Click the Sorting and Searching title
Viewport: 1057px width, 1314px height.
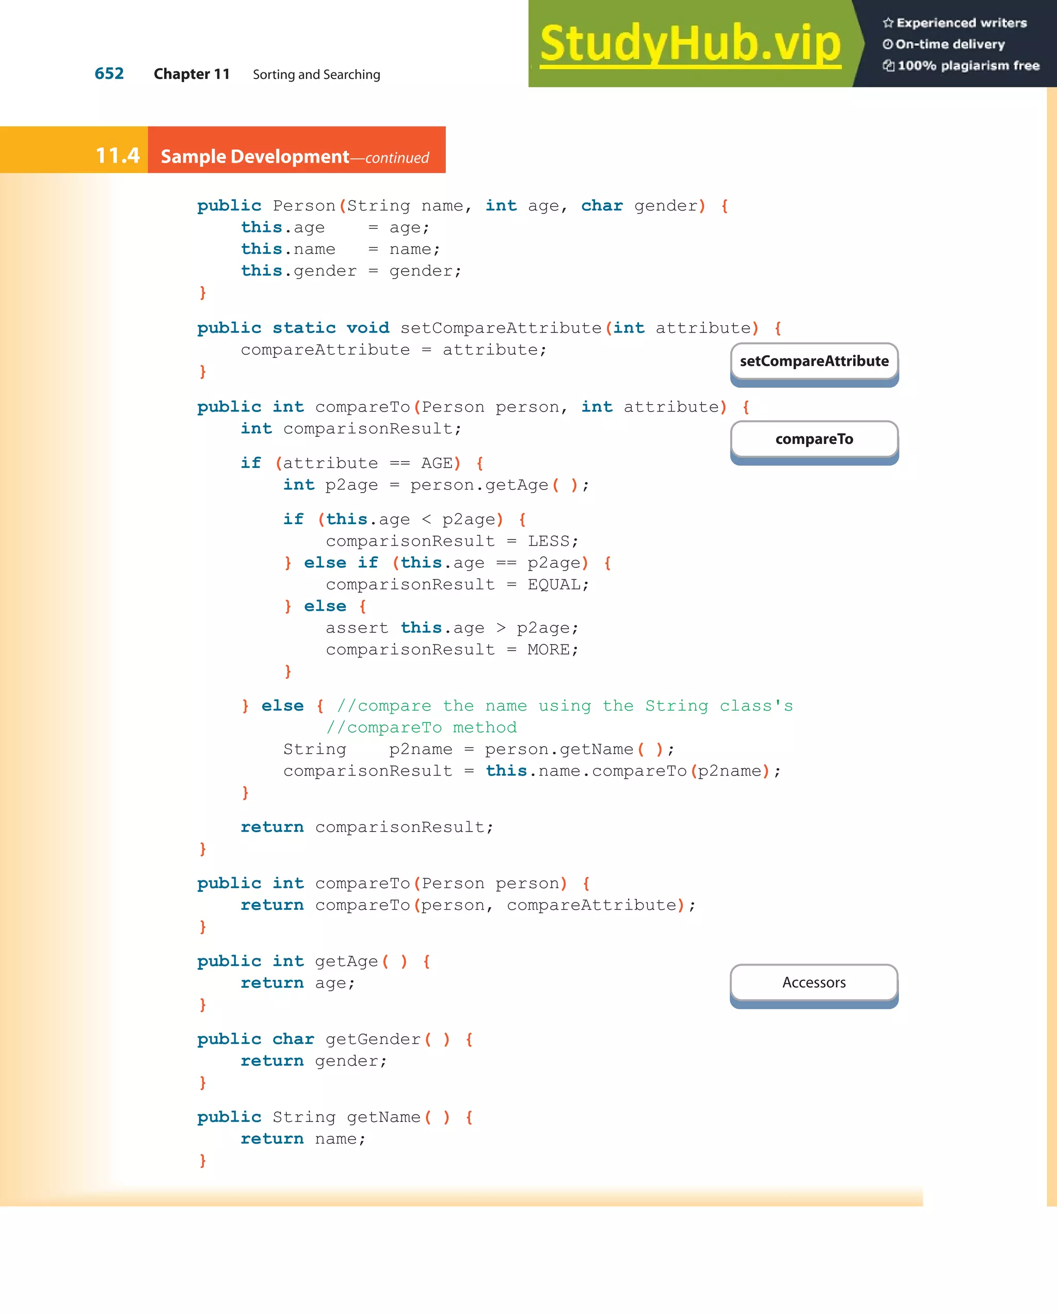pos(316,75)
